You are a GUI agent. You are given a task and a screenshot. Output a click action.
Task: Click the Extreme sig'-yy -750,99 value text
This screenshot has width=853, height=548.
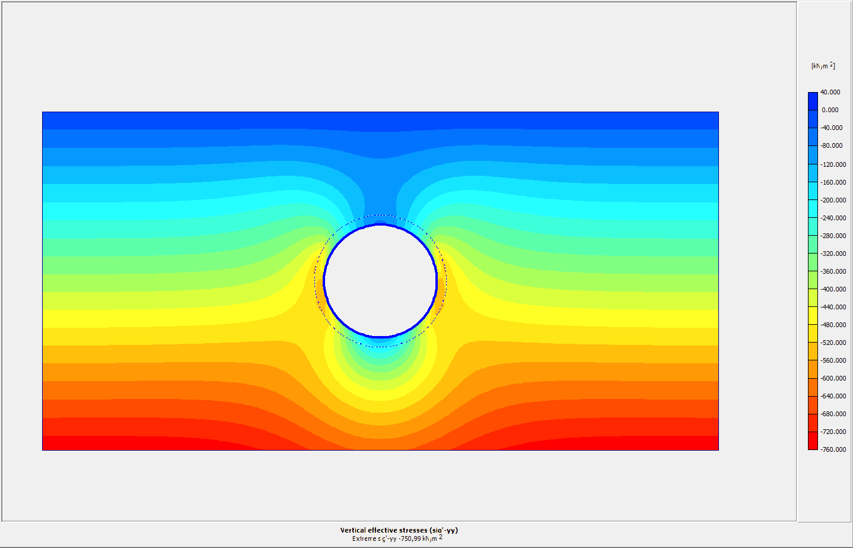click(397, 539)
